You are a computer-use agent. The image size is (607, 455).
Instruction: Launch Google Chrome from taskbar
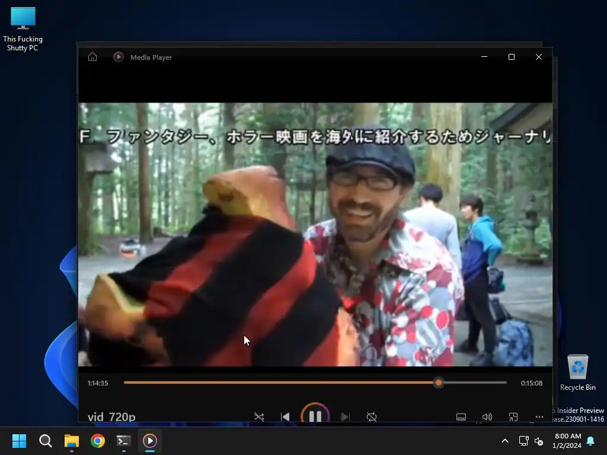coord(98,441)
